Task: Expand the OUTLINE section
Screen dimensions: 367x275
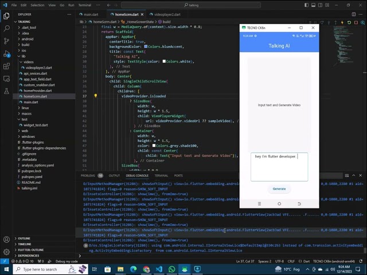Action: point(24,238)
